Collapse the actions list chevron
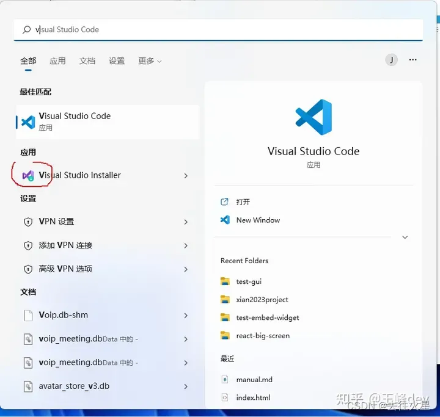 [405, 238]
